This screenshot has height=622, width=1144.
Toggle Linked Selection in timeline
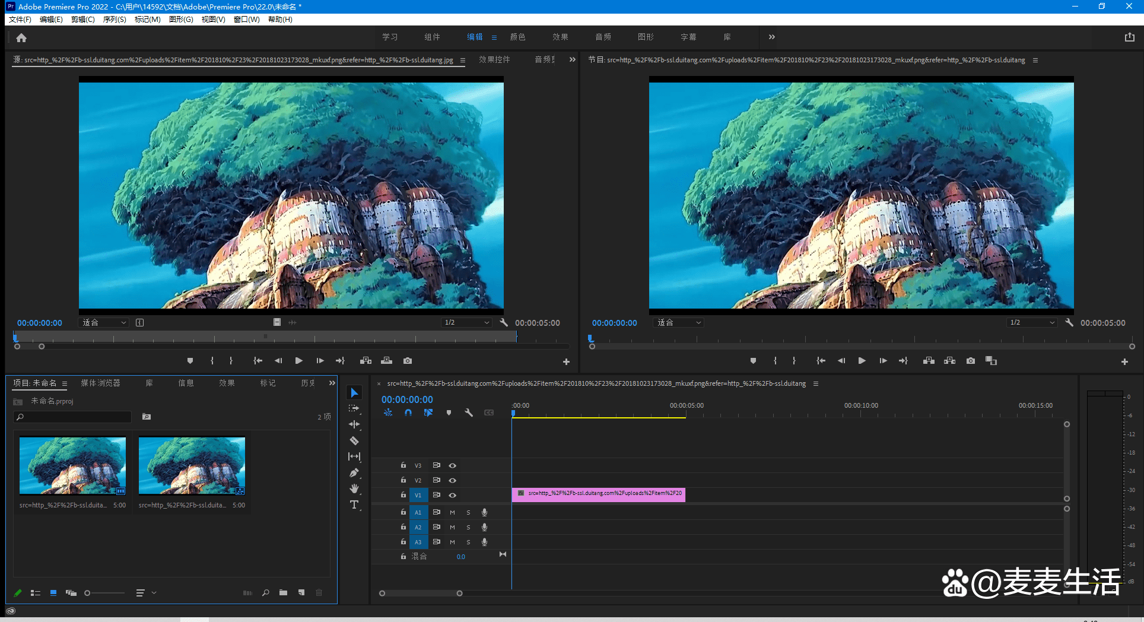coord(428,412)
